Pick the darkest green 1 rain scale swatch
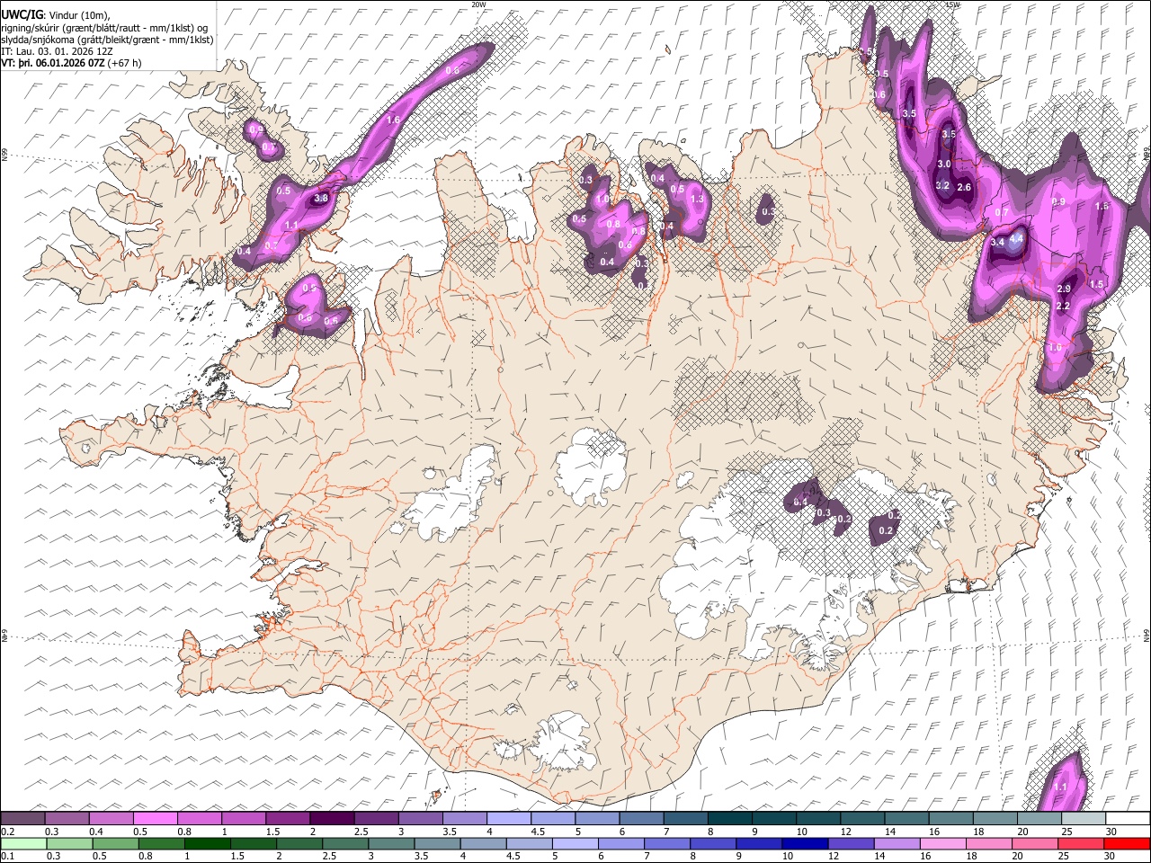Viewport: 1151px width, 863px height. (x=207, y=843)
